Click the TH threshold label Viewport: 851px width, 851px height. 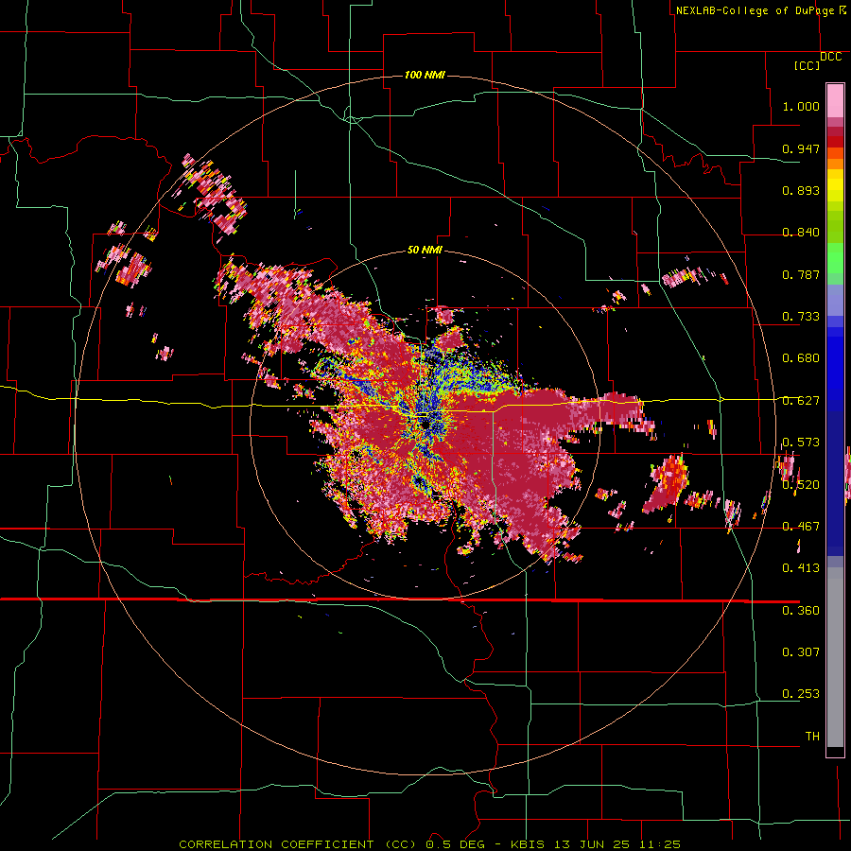pyautogui.click(x=812, y=737)
